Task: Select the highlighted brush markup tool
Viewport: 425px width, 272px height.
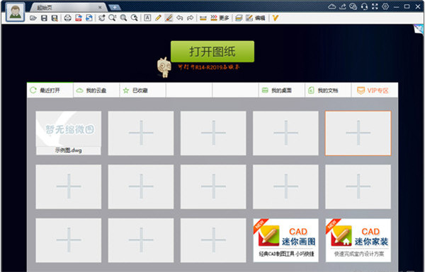Action: [x=169, y=18]
